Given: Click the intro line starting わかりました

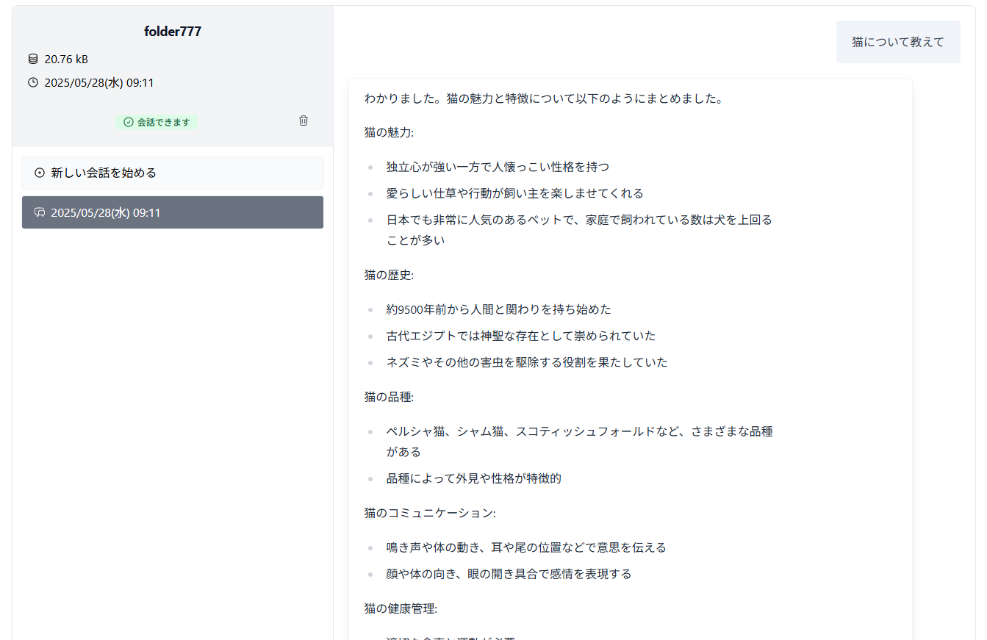Looking at the screenshot, I should tap(544, 98).
